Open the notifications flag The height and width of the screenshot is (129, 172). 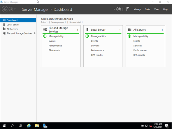128,9
